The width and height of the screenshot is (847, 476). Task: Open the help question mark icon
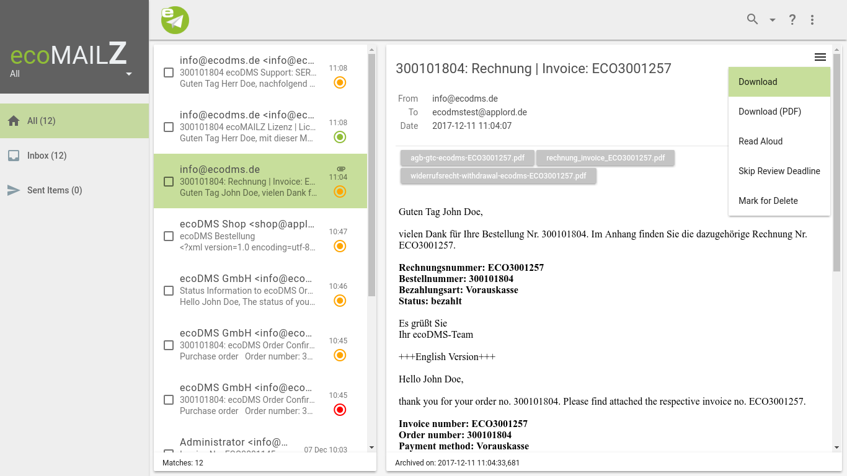(x=792, y=20)
